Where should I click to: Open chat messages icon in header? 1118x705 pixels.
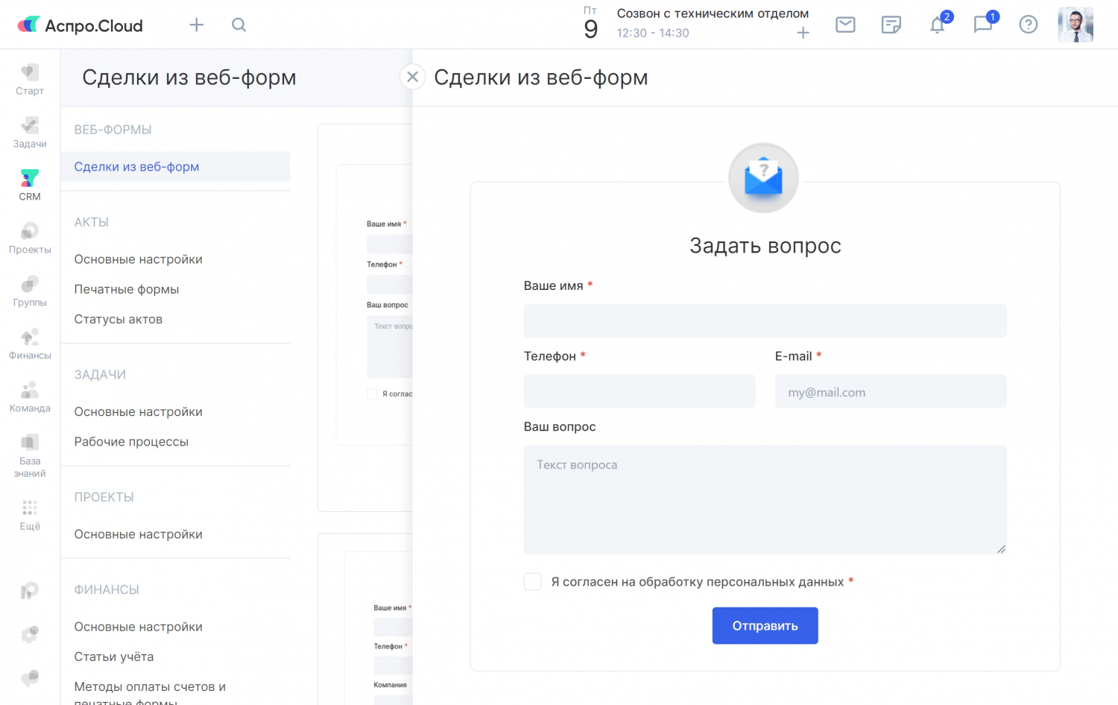(x=982, y=25)
